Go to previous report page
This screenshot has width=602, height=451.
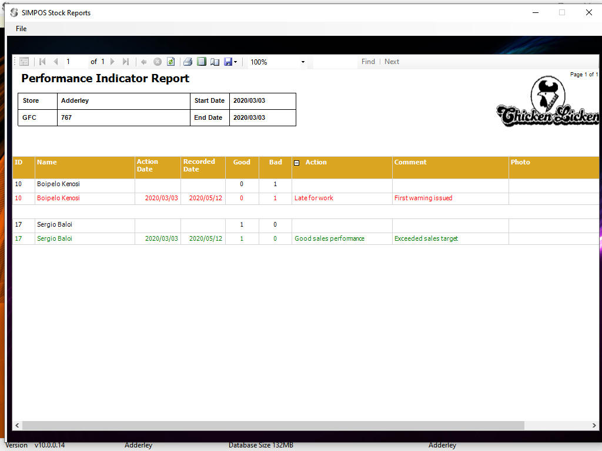56,62
